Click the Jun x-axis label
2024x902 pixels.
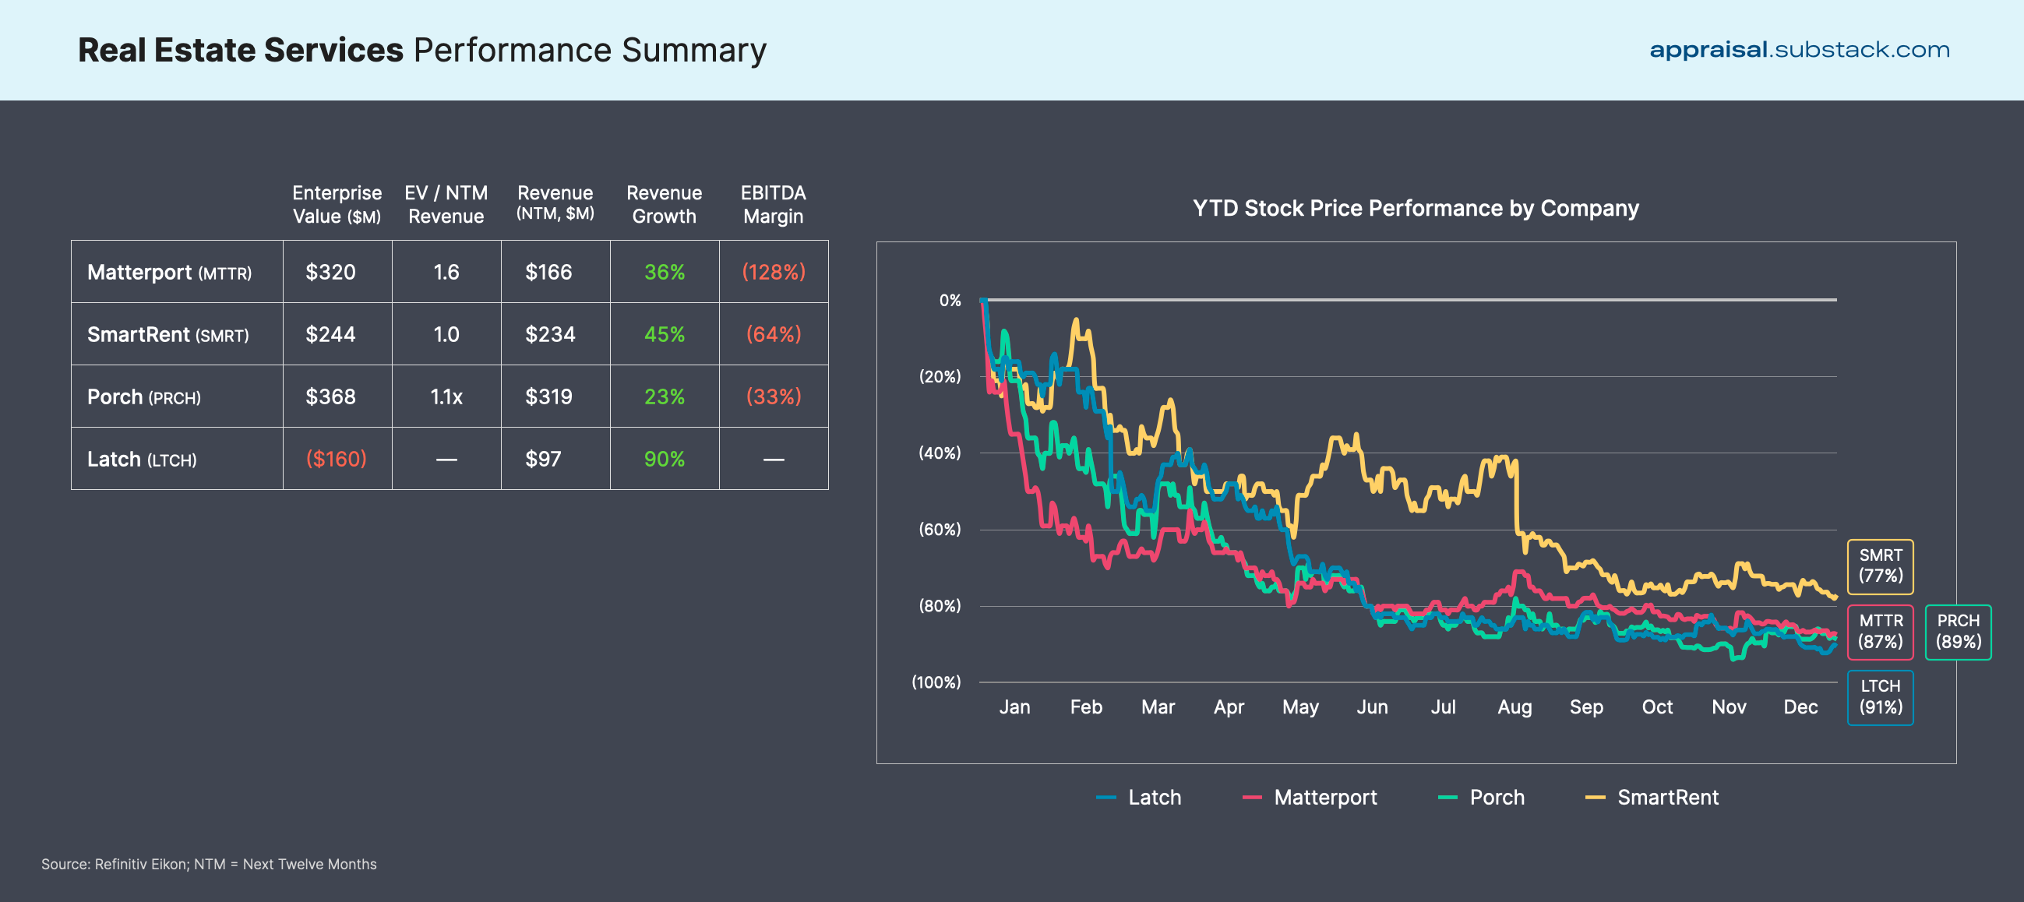click(1372, 707)
